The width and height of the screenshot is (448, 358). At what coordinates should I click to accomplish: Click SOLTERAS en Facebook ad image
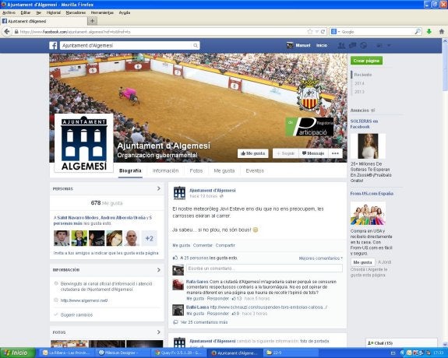click(x=368, y=146)
